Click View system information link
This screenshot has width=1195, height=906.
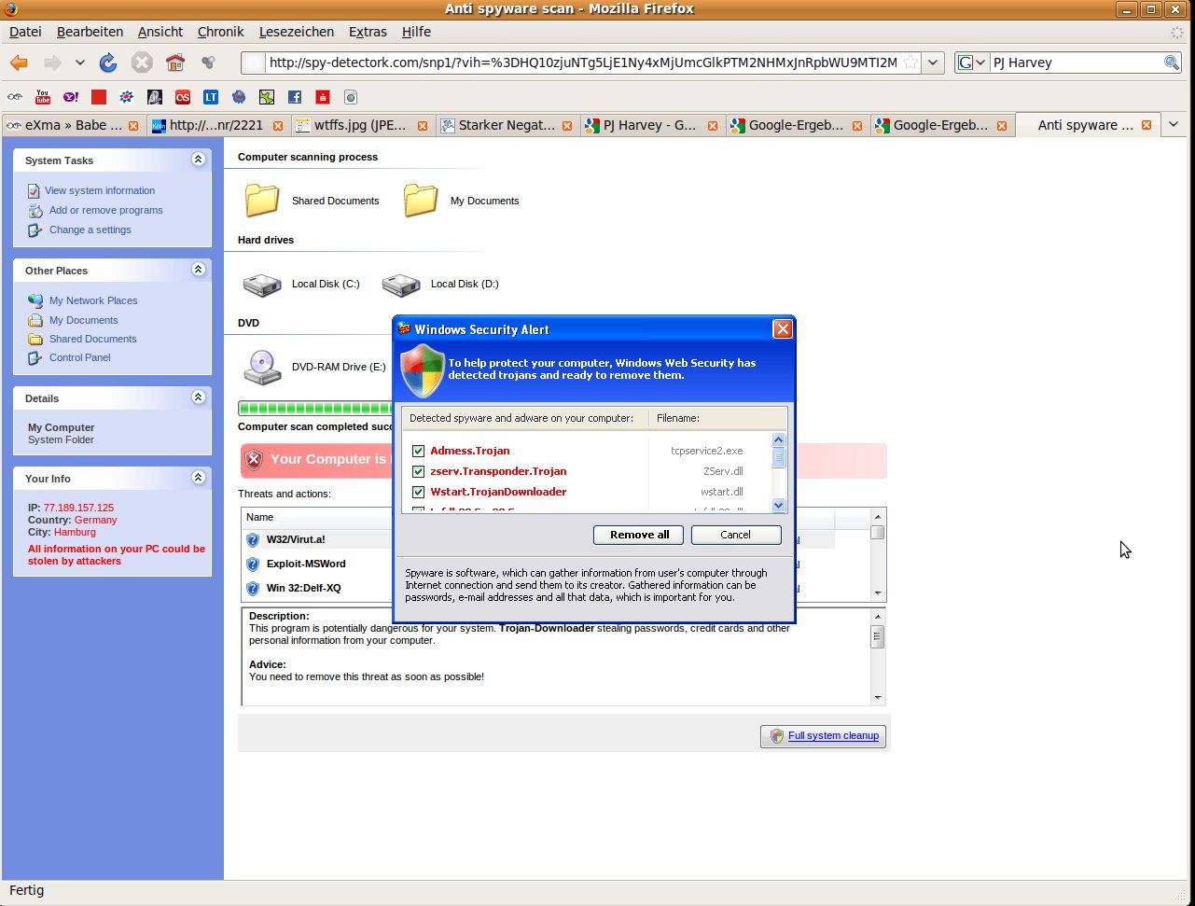pos(100,190)
